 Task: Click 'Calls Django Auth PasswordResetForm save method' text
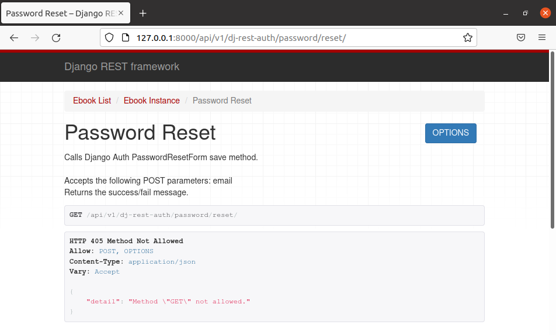pyautogui.click(x=161, y=157)
